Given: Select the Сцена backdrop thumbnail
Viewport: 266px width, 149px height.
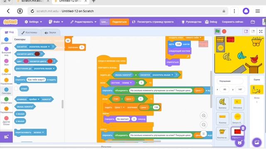Looking at the screenshot, I should [257, 89].
